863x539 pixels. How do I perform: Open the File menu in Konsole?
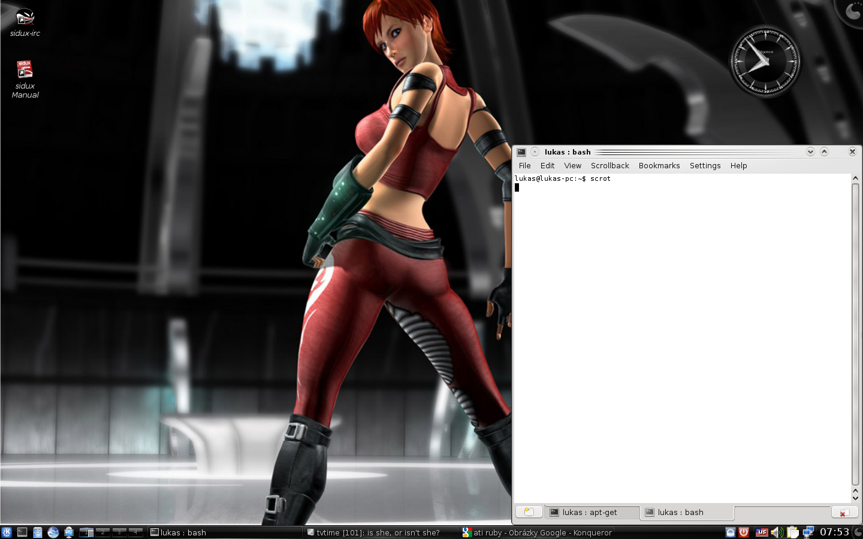click(x=525, y=166)
